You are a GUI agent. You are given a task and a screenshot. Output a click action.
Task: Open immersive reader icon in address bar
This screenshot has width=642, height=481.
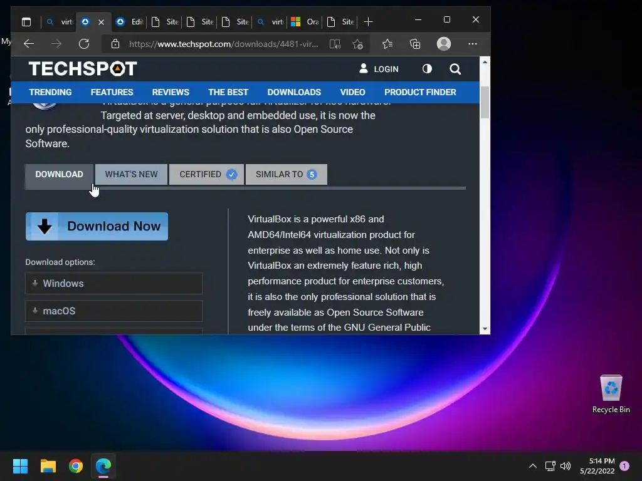tap(335, 44)
